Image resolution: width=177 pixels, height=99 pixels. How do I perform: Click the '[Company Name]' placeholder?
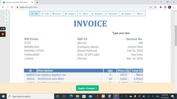(x=88, y=47)
